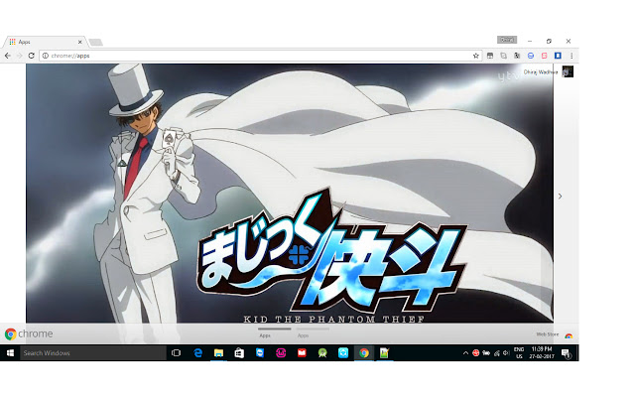
Task: Select the Apps browser tab
Action: tap(45, 42)
